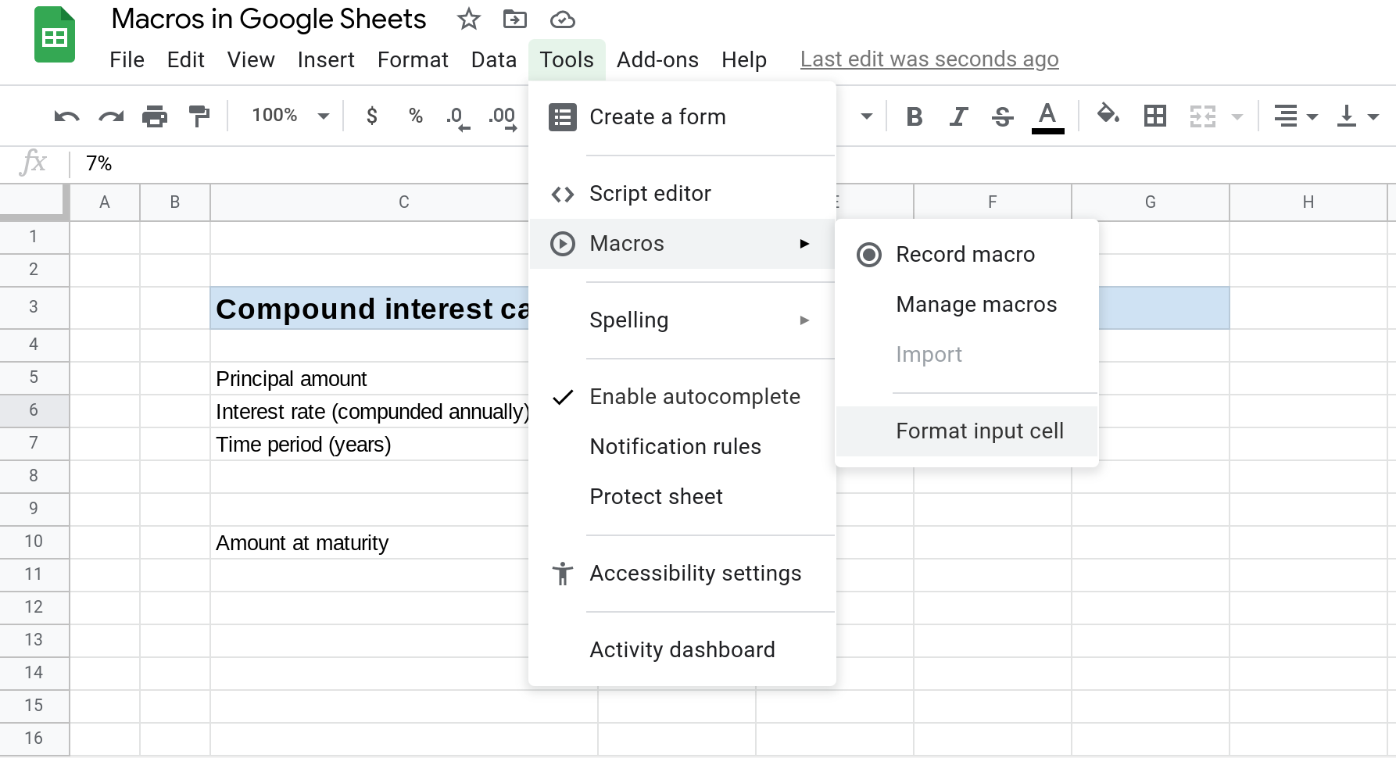Click the merge cells icon
This screenshot has height=758, width=1396.
tap(1202, 116)
